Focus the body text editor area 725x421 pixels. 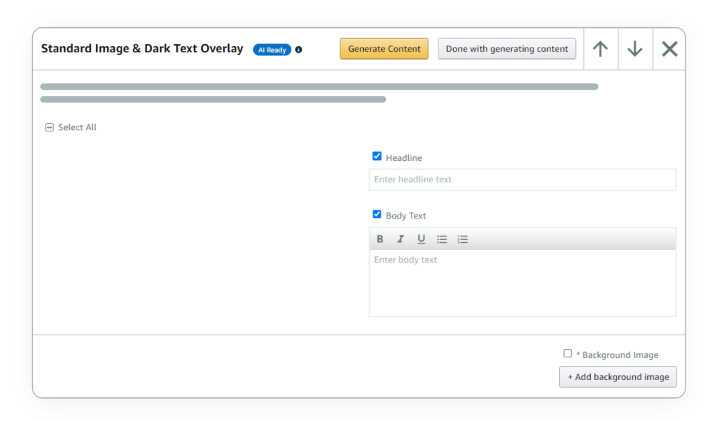[x=522, y=282]
